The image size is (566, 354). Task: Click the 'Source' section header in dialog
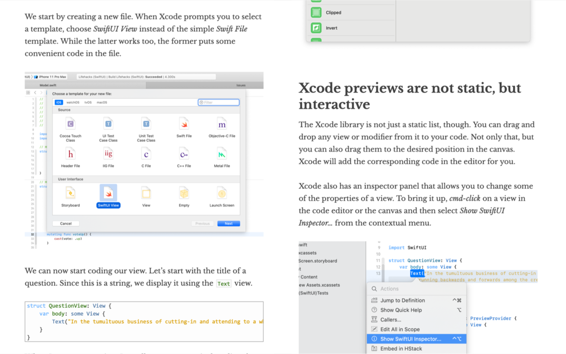[64, 110]
